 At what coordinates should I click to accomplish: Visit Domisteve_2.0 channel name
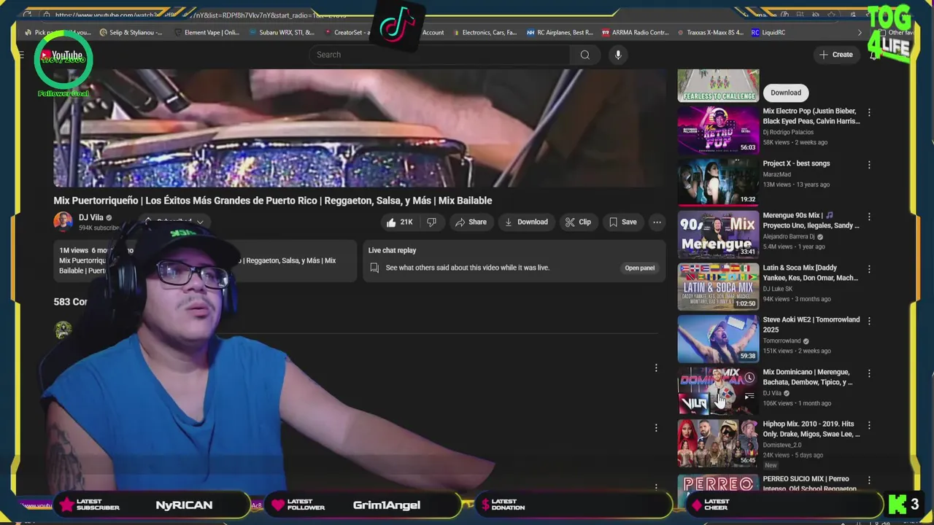click(782, 445)
